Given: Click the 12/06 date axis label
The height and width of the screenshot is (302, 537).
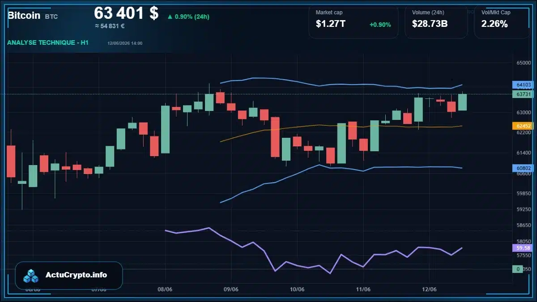Looking at the screenshot, I should [x=429, y=289].
